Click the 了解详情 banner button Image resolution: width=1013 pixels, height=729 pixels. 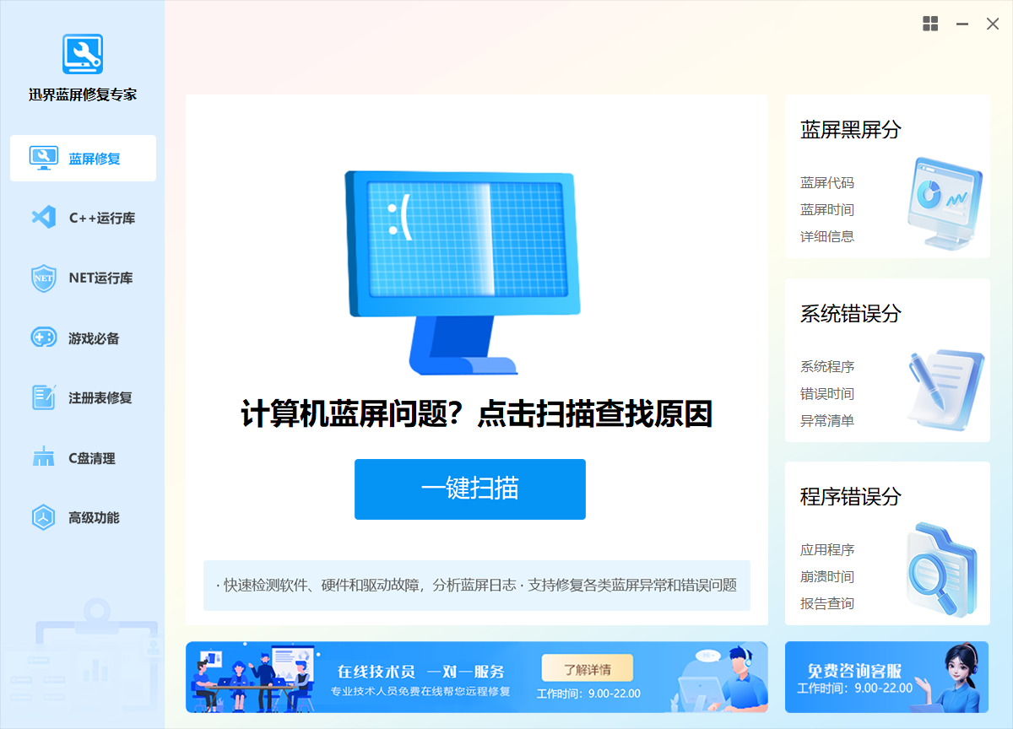(587, 670)
